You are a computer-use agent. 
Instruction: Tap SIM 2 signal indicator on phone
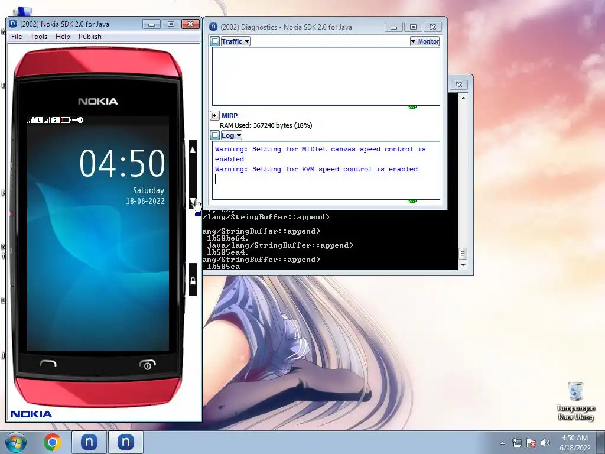(52, 120)
